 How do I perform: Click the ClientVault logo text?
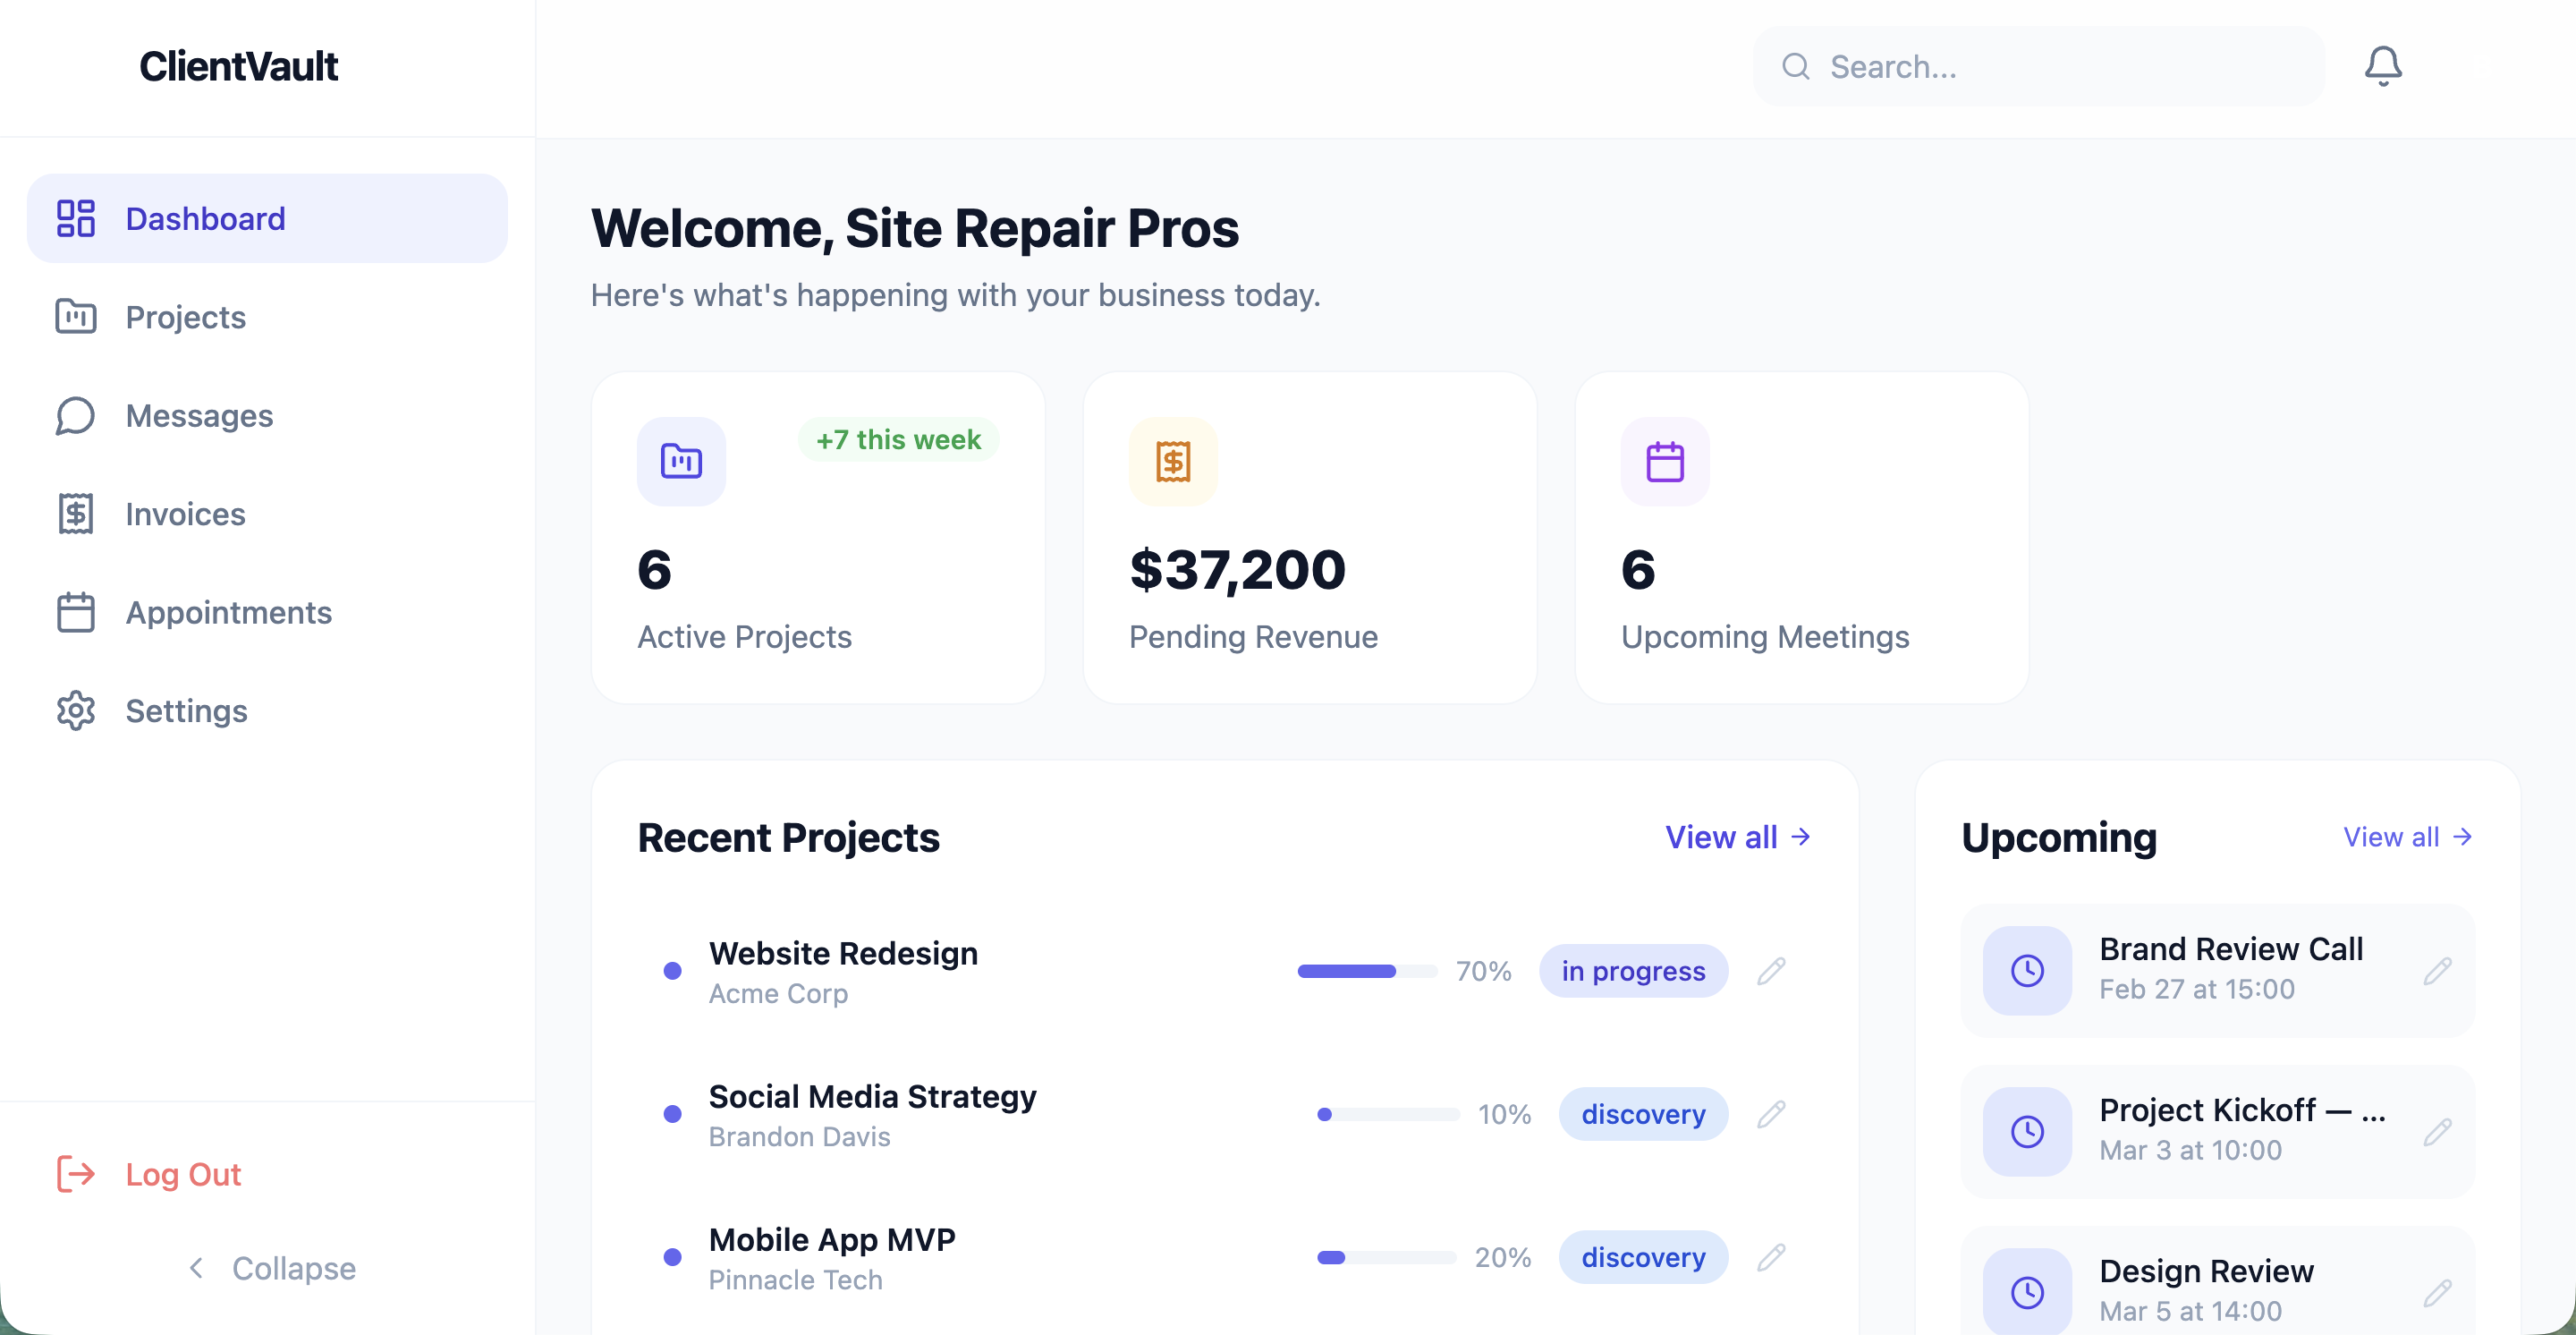click(238, 66)
